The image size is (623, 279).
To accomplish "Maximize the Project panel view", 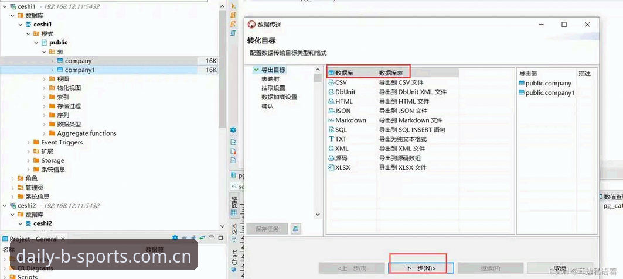I will (220, 238).
